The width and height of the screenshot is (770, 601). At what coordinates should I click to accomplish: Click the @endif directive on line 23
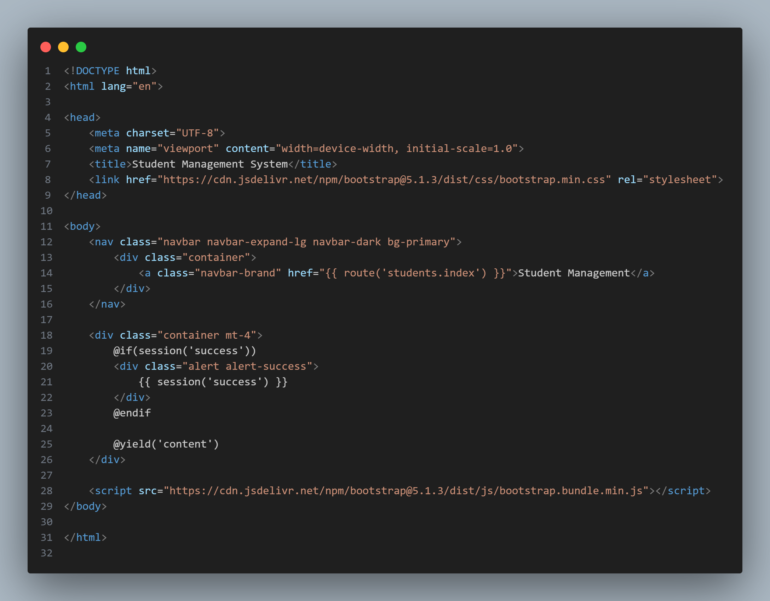tap(132, 413)
